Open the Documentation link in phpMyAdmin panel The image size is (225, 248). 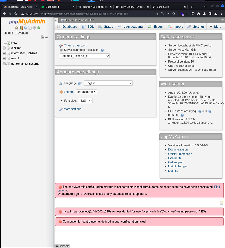click(x=178, y=150)
